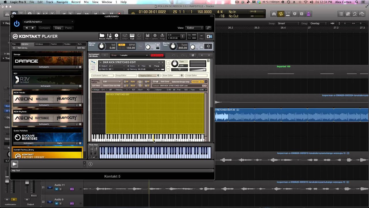Enable Logic cycle loop mode
This screenshot has width=369, height=208.
(x=281, y=14)
